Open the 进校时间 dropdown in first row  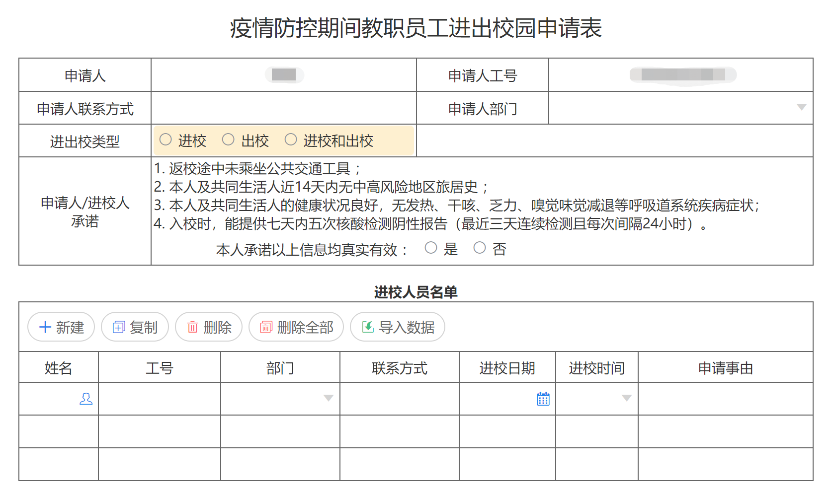tap(626, 398)
